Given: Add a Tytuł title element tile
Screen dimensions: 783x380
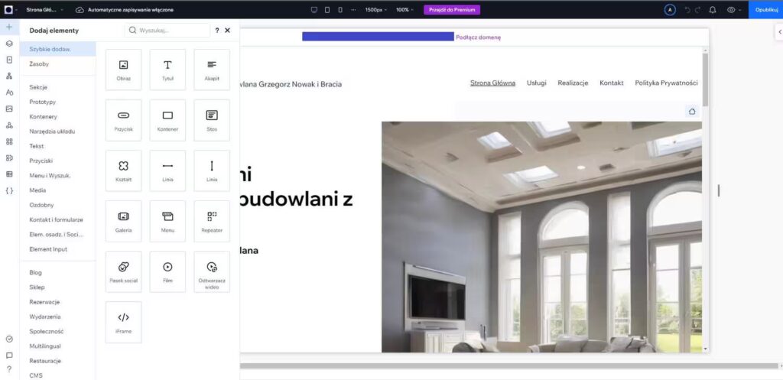Looking at the screenshot, I should point(167,70).
